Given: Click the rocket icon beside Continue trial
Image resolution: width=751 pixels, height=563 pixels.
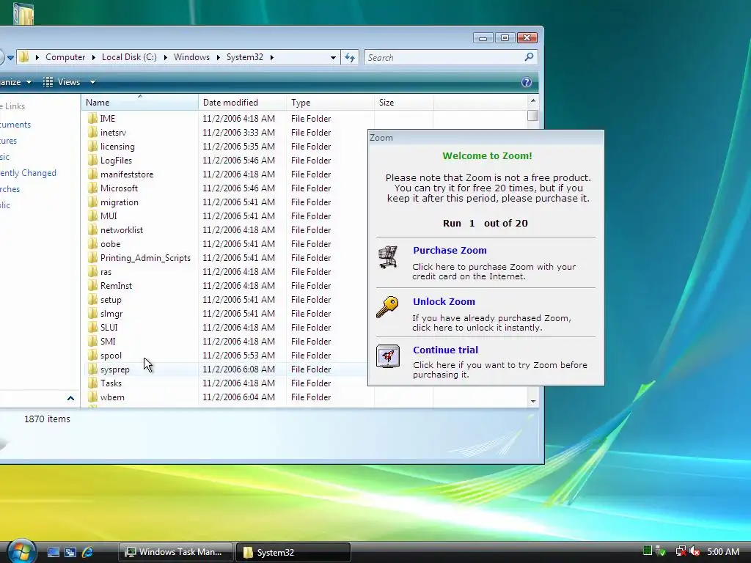Looking at the screenshot, I should (x=388, y=356).
